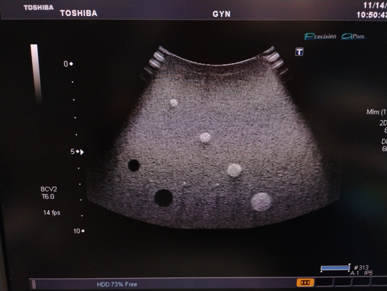Screen dimensions: 387x291
Task: Click the grayscale bar on the left
Action: [x=35, y=74]
